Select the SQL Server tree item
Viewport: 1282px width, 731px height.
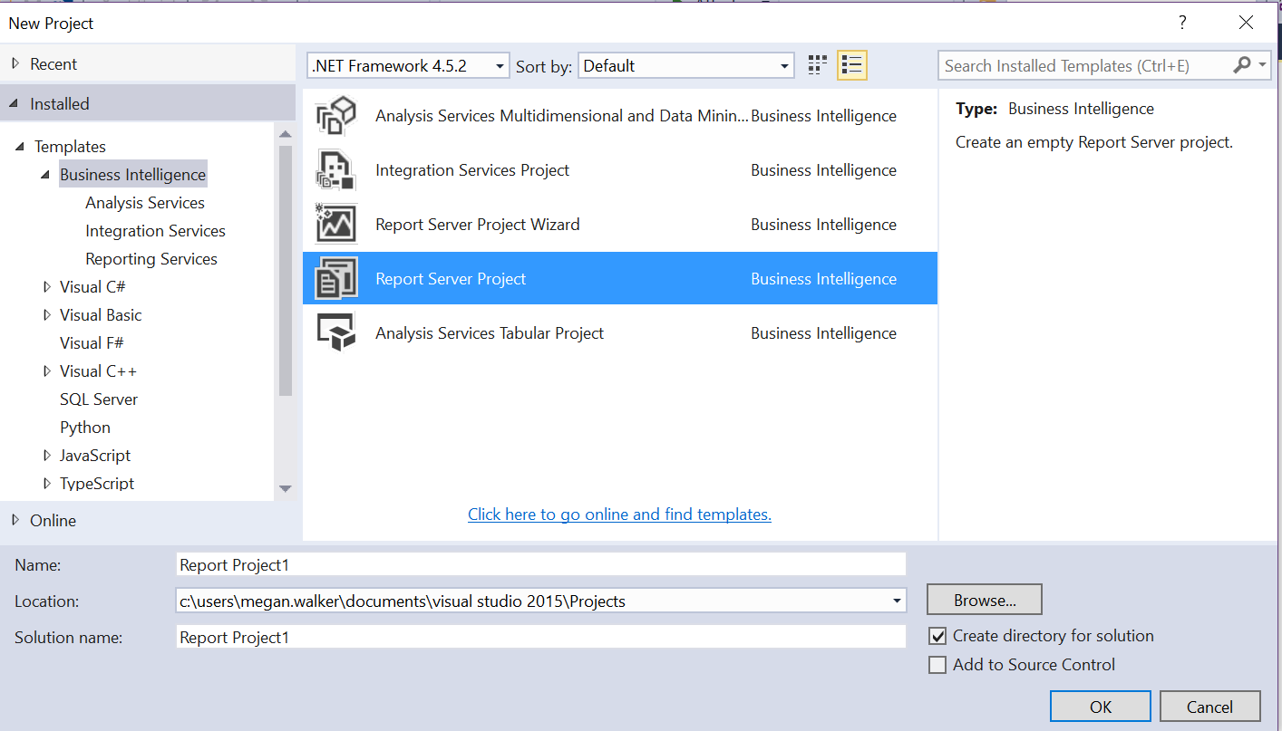(99, 399)
